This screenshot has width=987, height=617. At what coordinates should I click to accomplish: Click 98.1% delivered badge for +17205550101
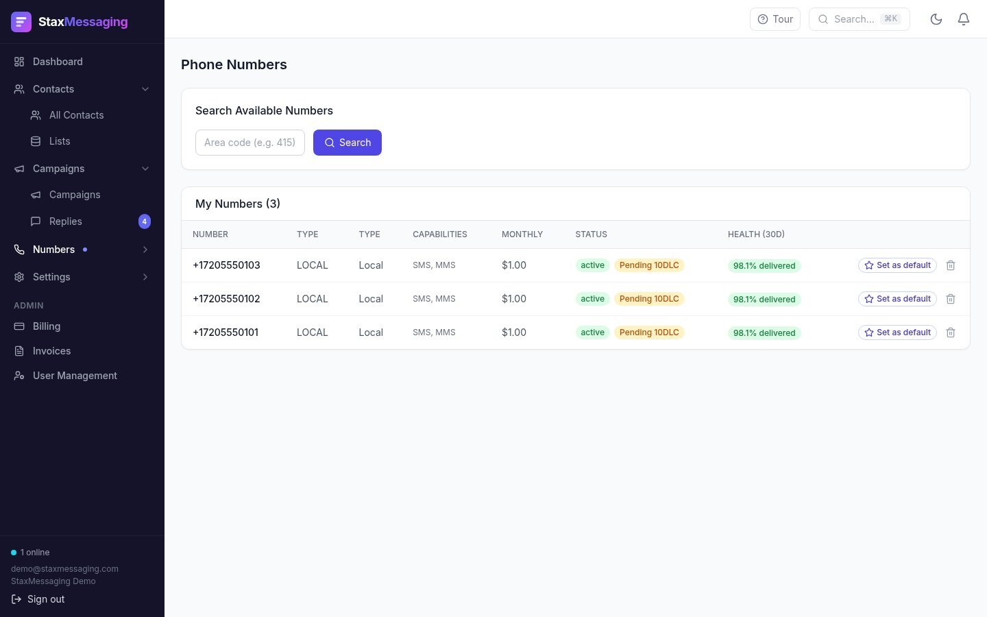(764, 333)
